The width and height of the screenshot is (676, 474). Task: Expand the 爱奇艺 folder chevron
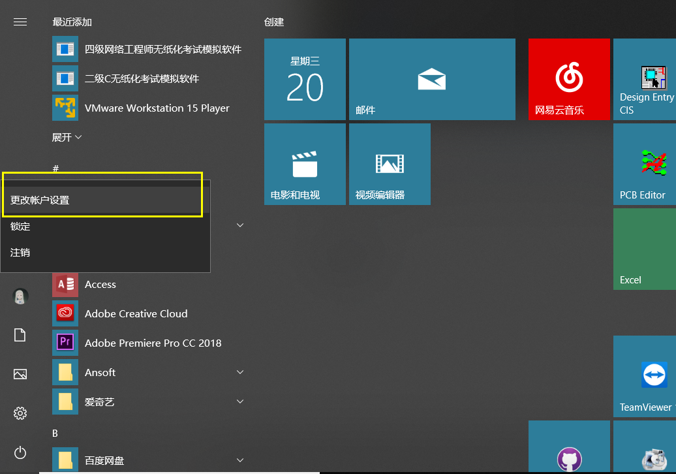pos(240,402)
